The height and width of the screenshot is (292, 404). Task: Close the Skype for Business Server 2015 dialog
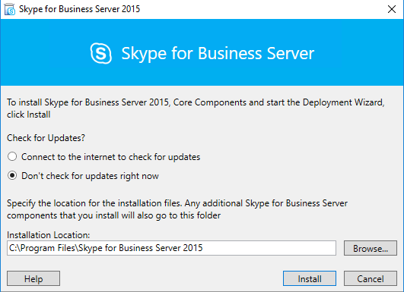[392, 9]
